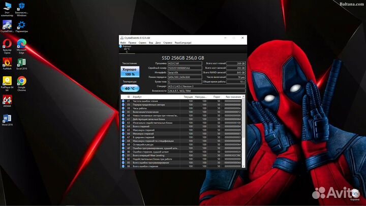Select the A3 Изначально недействительные блоки row
The image size is (366, 206).
tap(181, 123)
